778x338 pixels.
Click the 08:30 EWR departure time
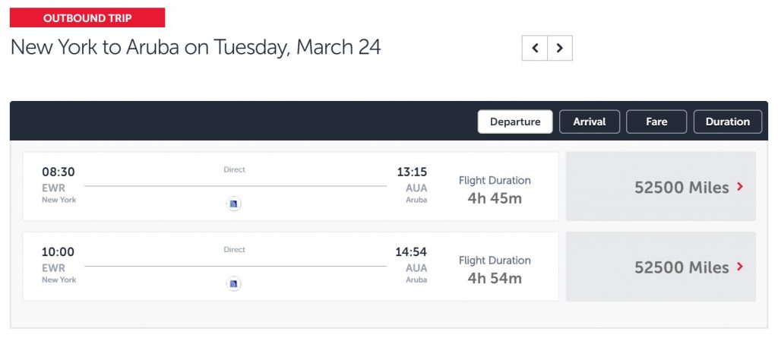[x=59, y=172]
